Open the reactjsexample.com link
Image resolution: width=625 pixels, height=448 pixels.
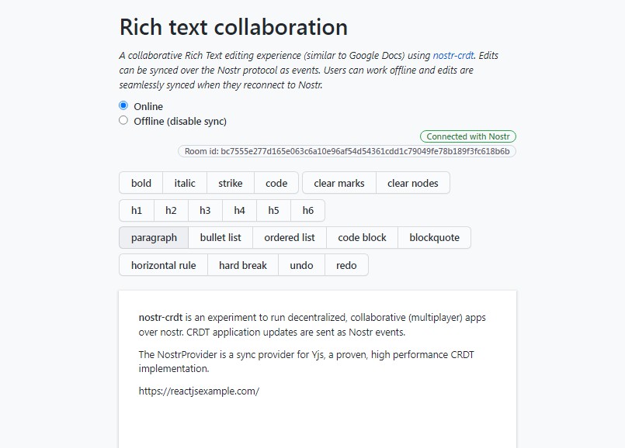pos(200,391)
